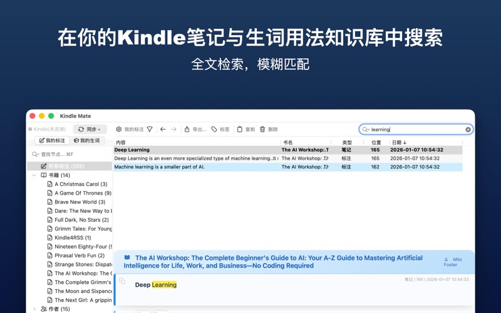Sort by 书名 column header
The image size is (501, 313).
(x=288, y=143)
